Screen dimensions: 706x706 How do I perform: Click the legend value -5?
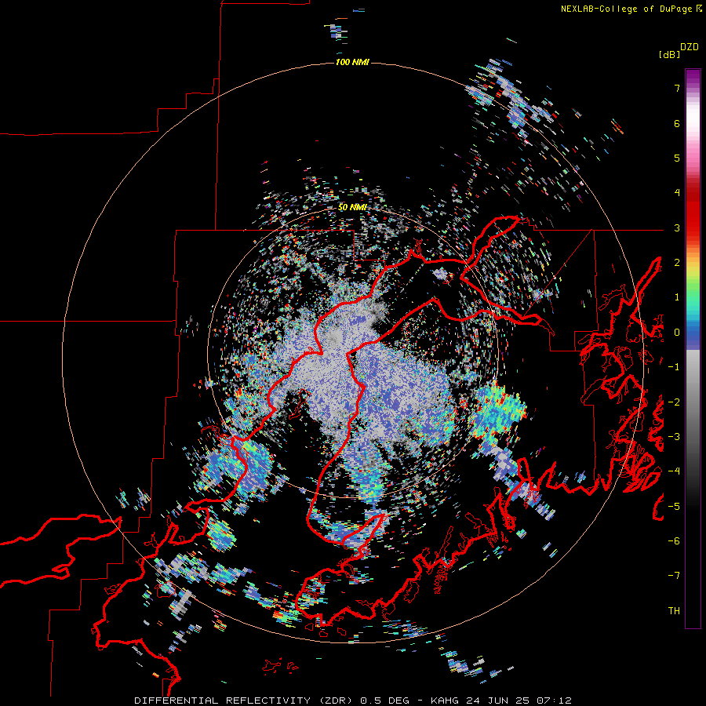pos(674,506)
